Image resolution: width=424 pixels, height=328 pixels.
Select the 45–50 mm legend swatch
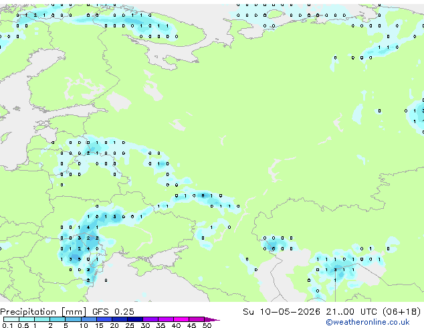(197, 319)
